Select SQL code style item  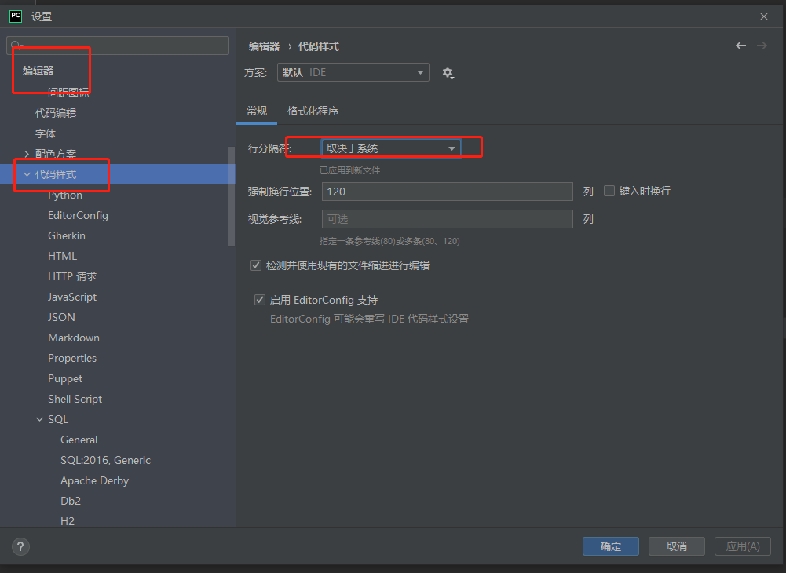[58, 419]
